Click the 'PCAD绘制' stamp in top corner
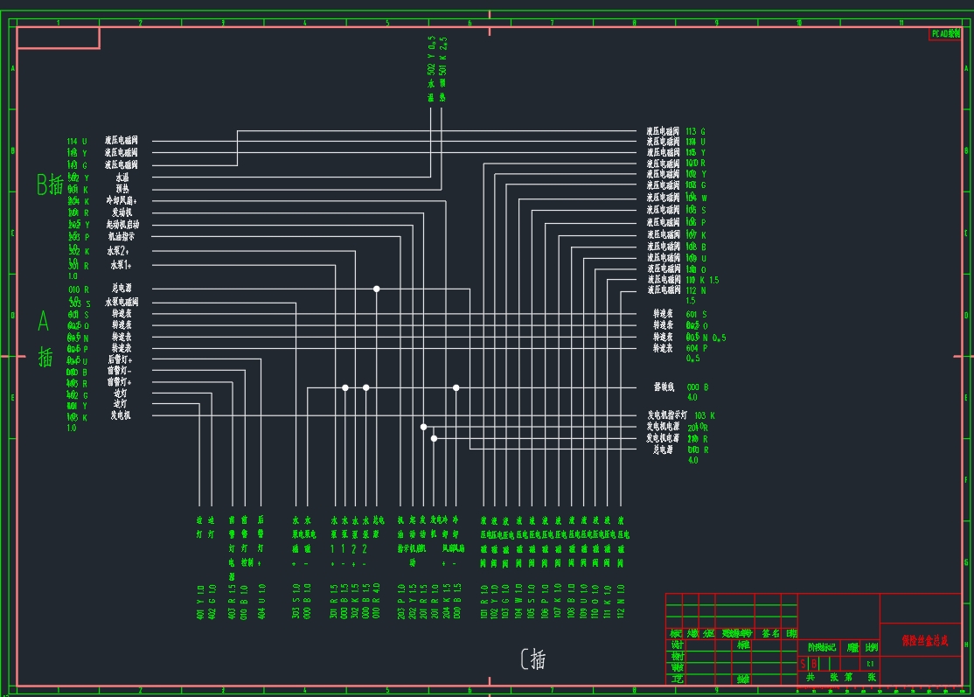 tap(945, 33)
